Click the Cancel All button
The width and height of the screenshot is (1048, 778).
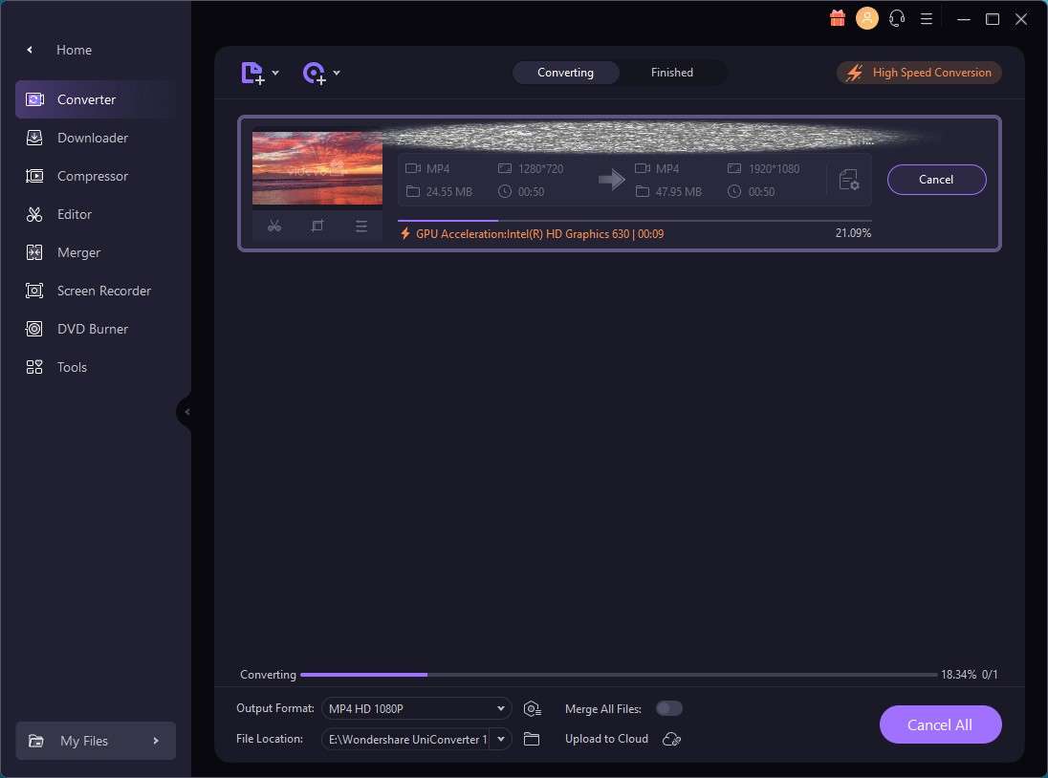940,724
